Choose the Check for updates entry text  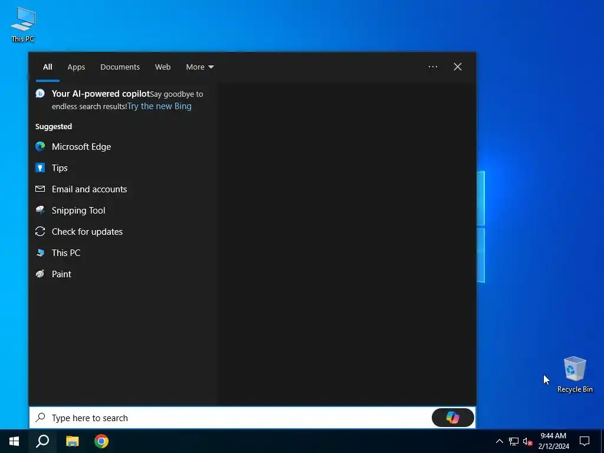coord(87,231)
